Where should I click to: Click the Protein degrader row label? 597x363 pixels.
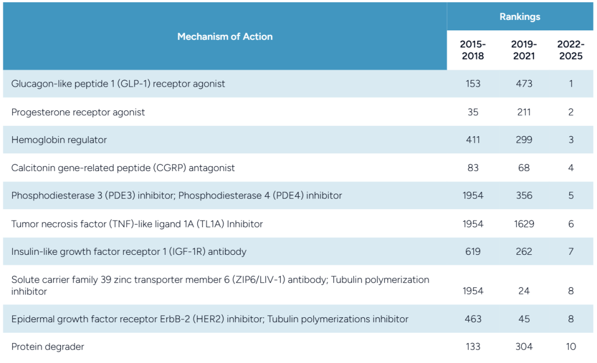(x=48, y=347)
